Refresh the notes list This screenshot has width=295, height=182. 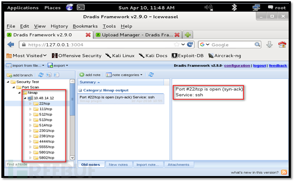[151, 75]
